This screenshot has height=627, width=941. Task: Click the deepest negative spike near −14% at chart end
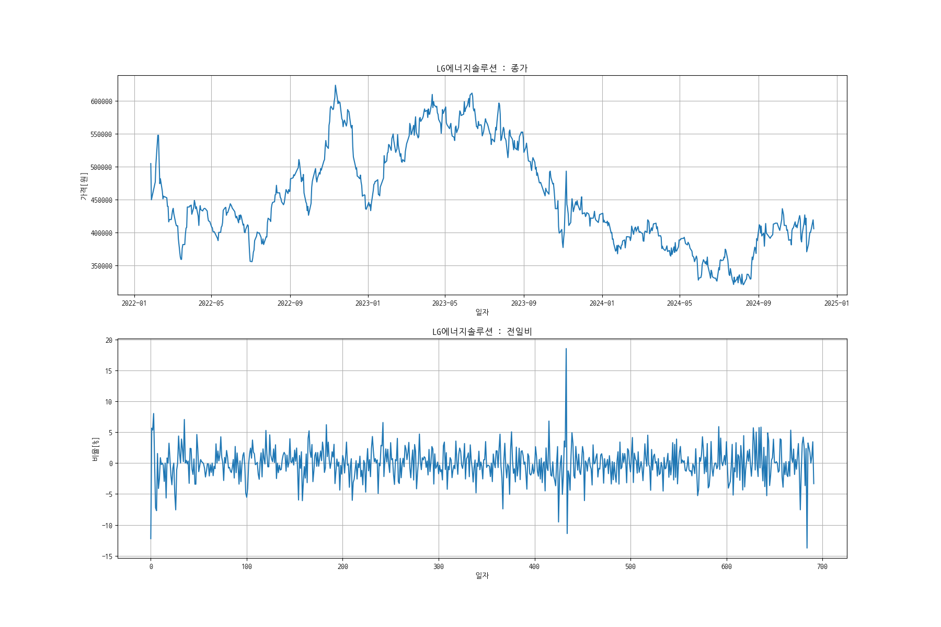(x=807, y=547)
